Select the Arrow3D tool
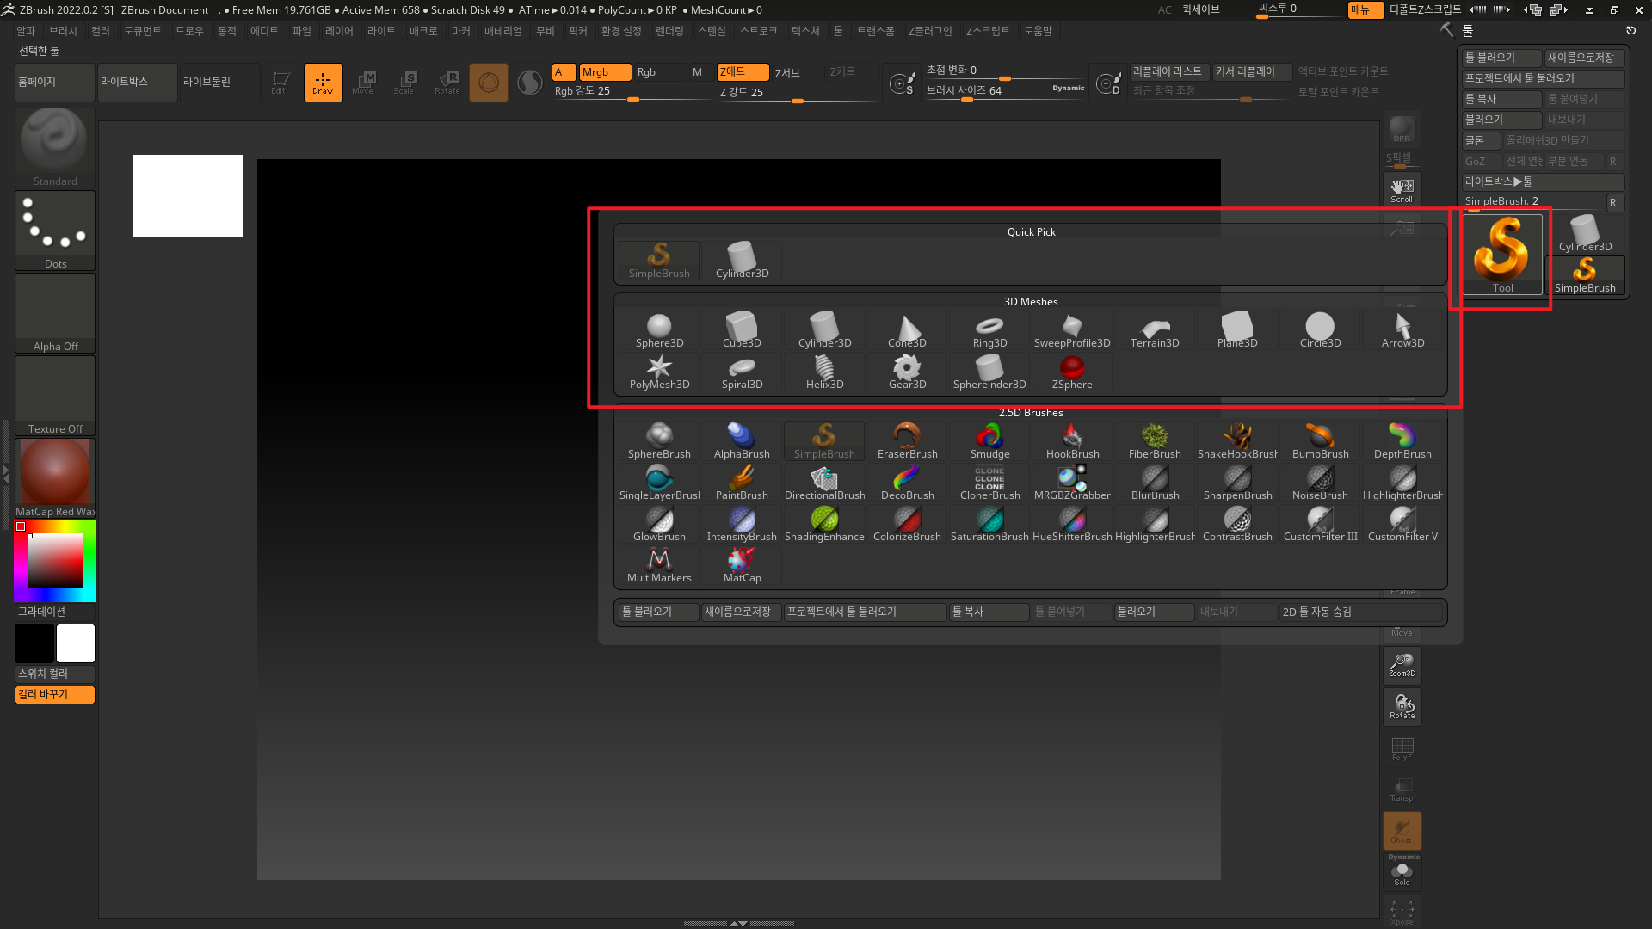Image resolution: width=1652 pixels, height=929 pixels. coord(1402,331)
